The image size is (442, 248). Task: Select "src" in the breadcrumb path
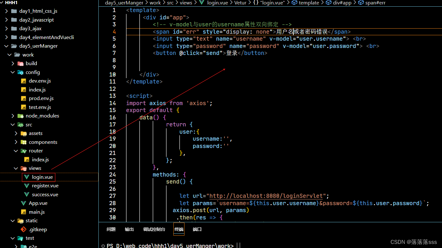(x=170, y=3)
